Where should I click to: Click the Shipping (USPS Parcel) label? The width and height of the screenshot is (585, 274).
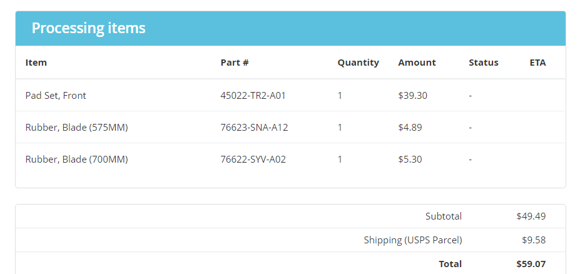413,240
